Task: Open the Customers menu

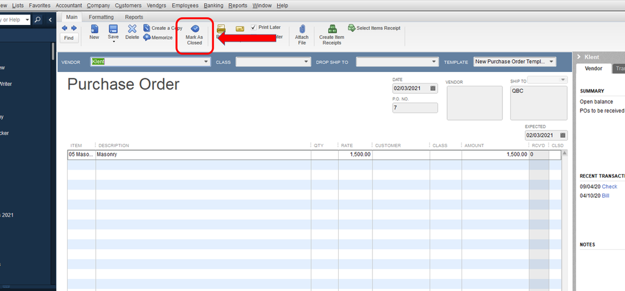Action: click(128, 6)
